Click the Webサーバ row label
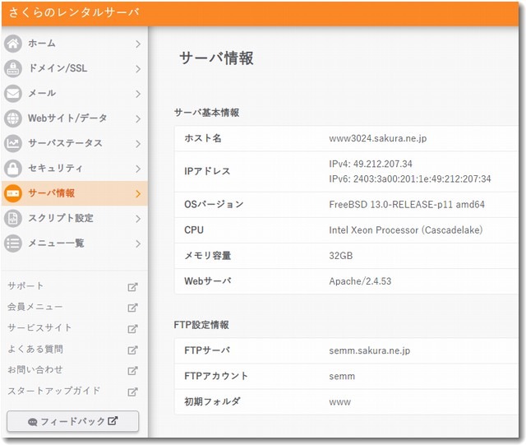 tap(208, 281)
